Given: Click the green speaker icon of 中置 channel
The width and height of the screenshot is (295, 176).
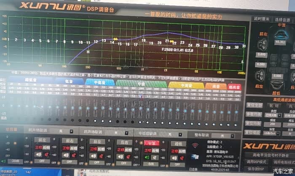Looking at the screenshot, I should 147,158.
